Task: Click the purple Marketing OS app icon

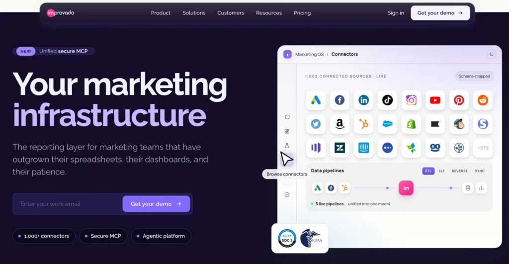Action: click(287, 54)
